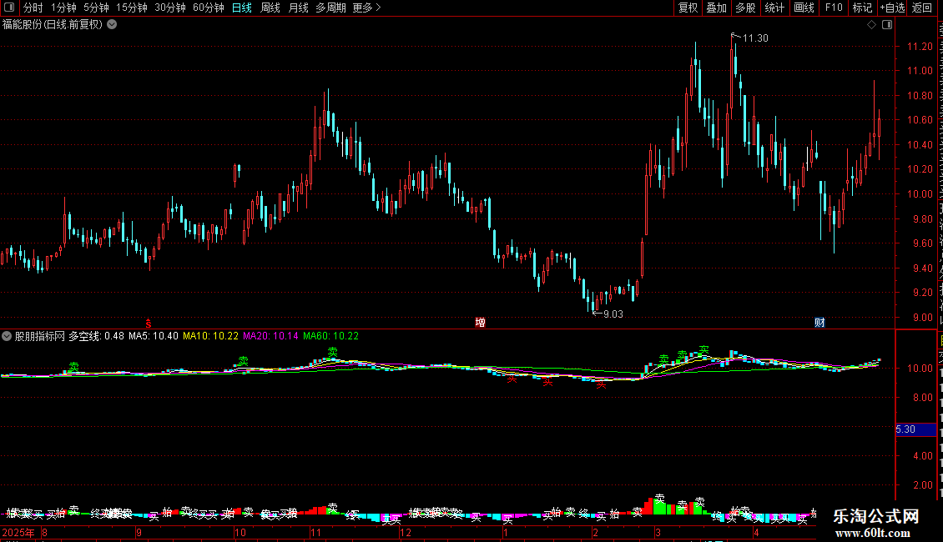Add stock via +自选 button
The height and width of the screenshot is (542, 943).
click(892, 8)
